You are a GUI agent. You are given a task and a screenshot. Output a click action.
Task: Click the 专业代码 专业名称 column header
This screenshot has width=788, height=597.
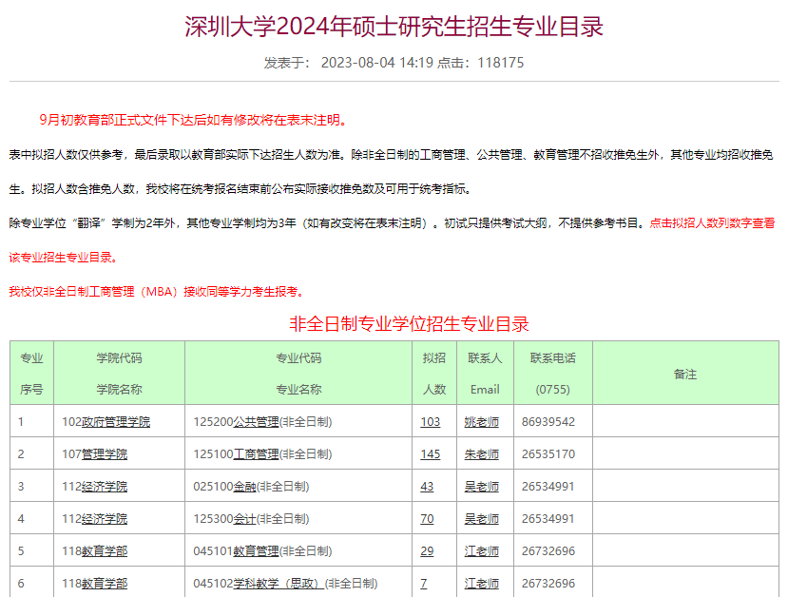pos(298,373)
